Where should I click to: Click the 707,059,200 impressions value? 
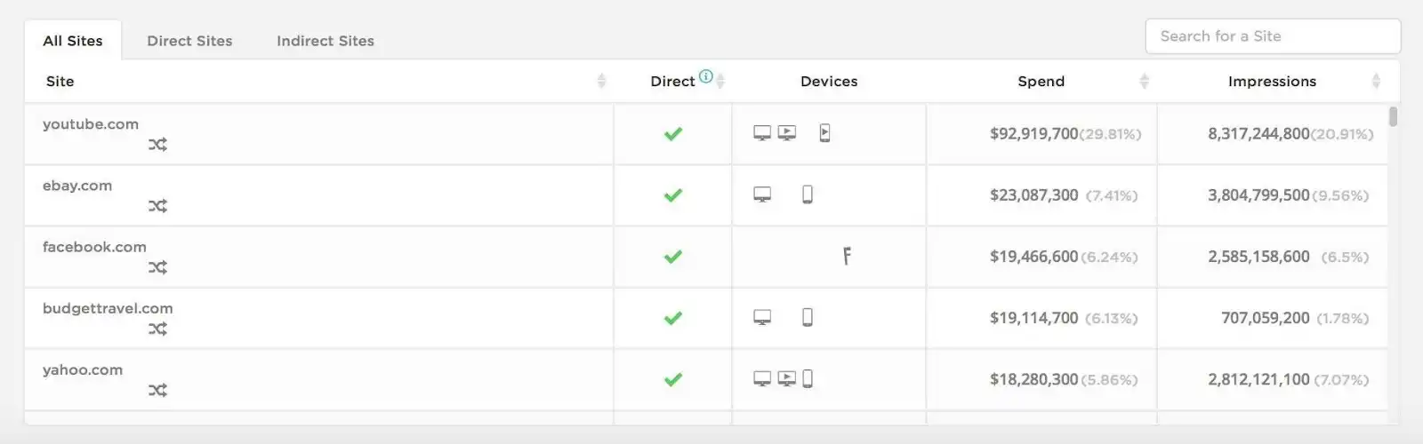point(1265,318)
